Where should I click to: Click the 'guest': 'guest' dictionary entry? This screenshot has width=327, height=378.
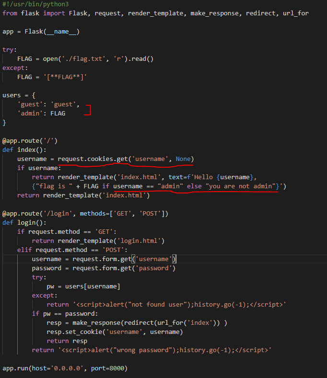pyautogui.click(x=48, y=104)
